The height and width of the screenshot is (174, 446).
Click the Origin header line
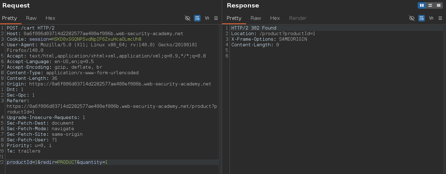coord(109,84)
